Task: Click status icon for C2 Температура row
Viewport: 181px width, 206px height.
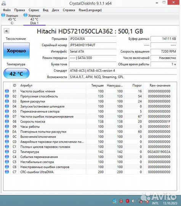Action: [7, 151]
